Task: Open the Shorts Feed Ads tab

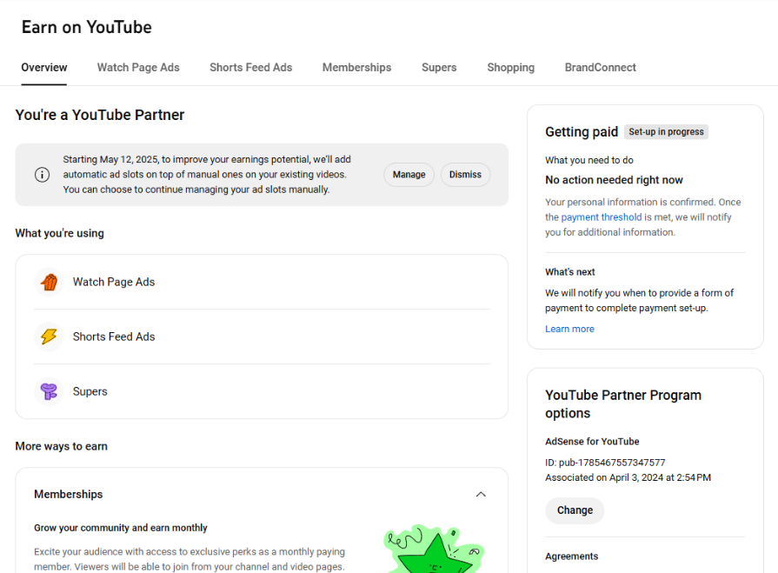Action: click(x=251, y=68)
